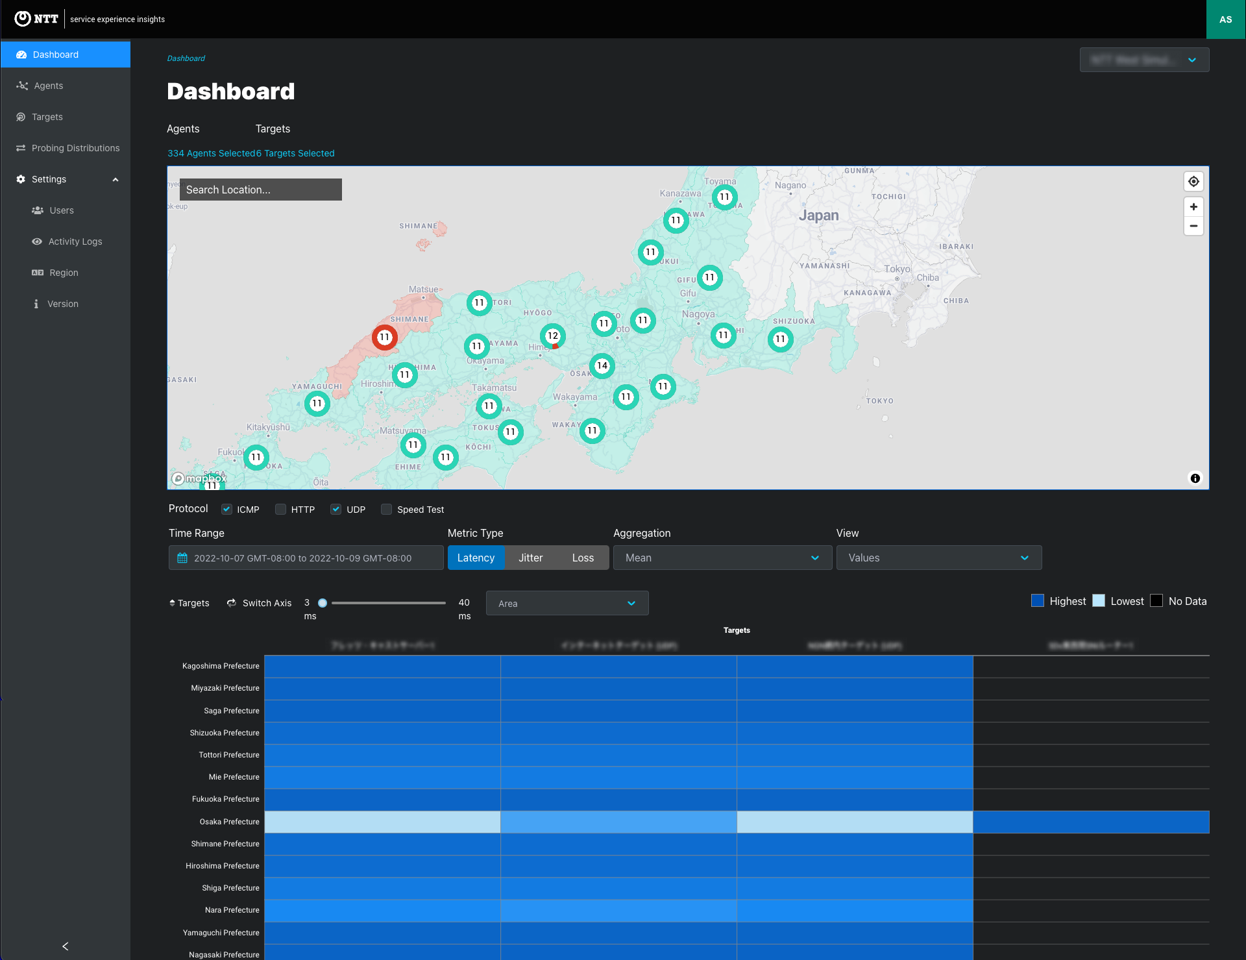This screenshot has height=960, width=1246.
Task: Click the Osaka Prefecture row label
Action: (x=230, y=822)
